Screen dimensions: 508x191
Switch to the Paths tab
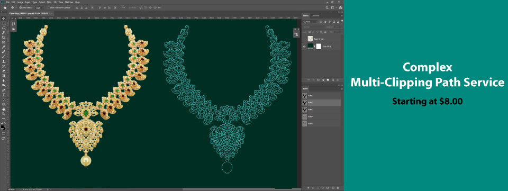point(305,89)
